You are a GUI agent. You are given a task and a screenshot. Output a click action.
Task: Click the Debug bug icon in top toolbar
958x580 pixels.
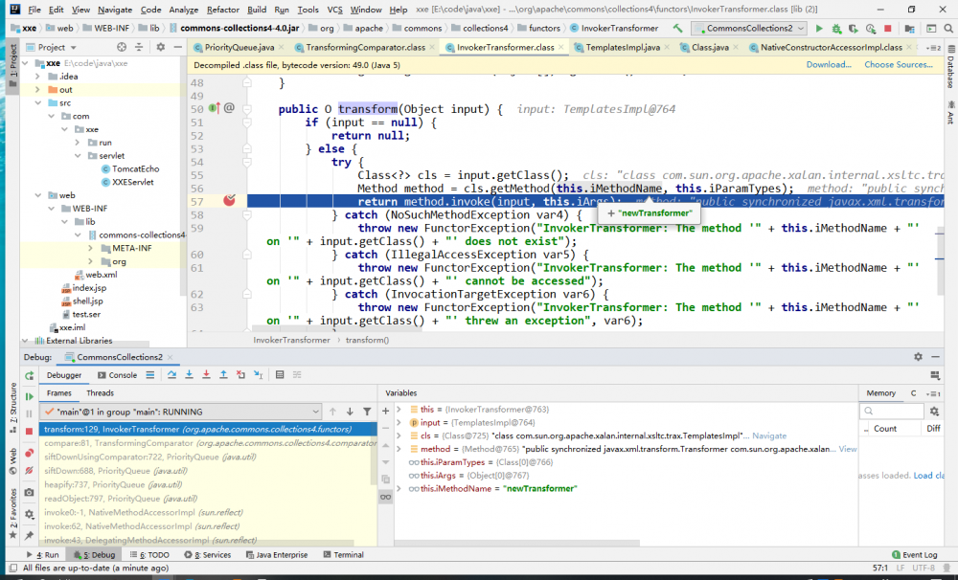tap(836, 29)
